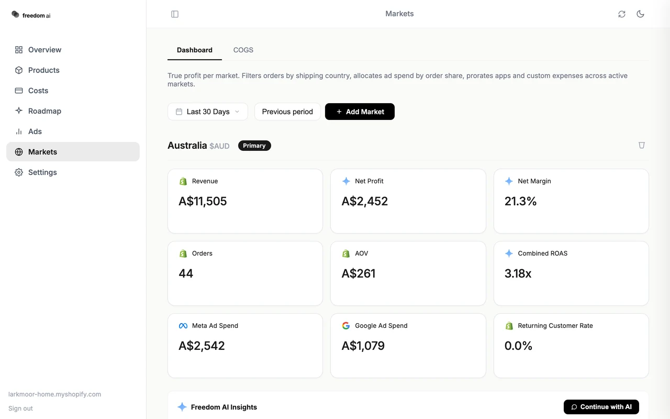Image resolution: width=670 pixels, height=419 pixels.
Task: Navigate to Roadmap in the sidebar
Action: coord(73,111)
